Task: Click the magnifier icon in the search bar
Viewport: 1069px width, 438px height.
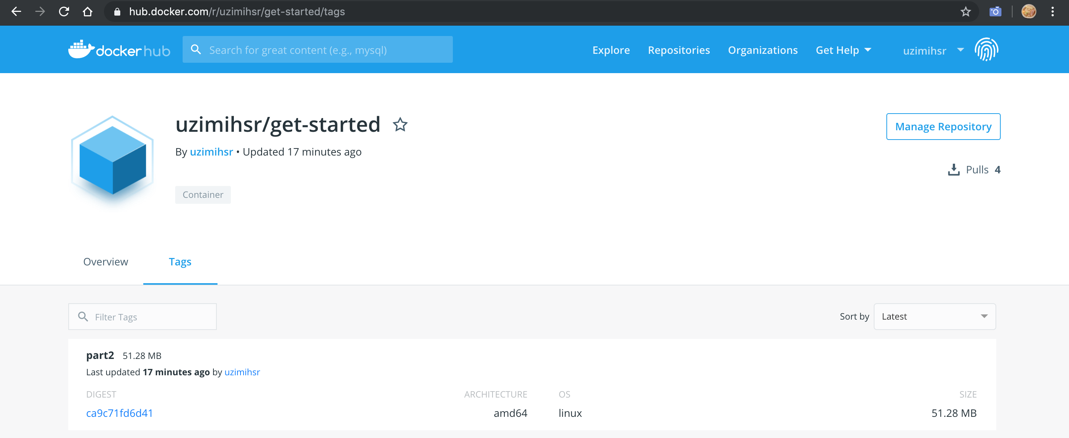Action: click(x=196, y=49)
